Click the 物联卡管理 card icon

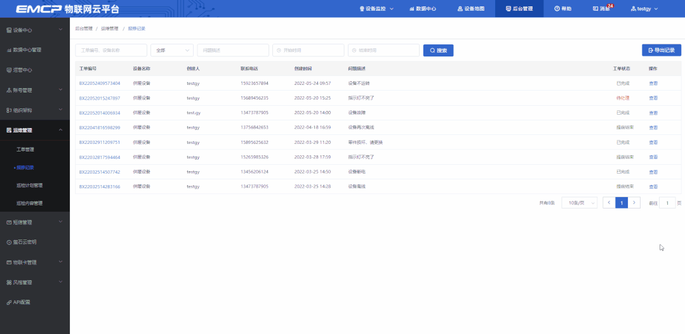(9, 262)
